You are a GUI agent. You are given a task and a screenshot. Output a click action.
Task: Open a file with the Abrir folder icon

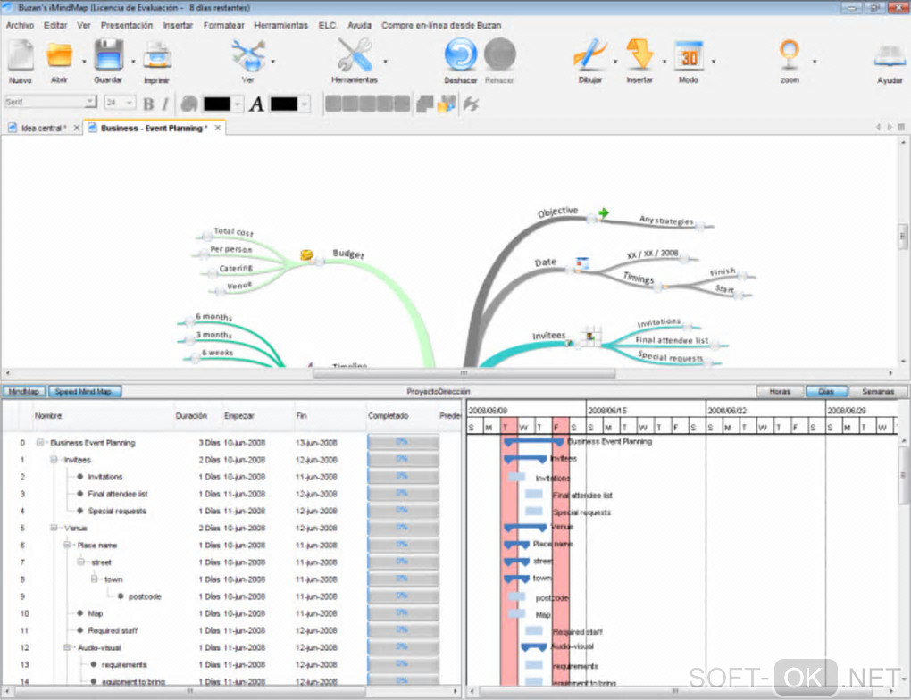pyautogui.click(x=59, y=55)
